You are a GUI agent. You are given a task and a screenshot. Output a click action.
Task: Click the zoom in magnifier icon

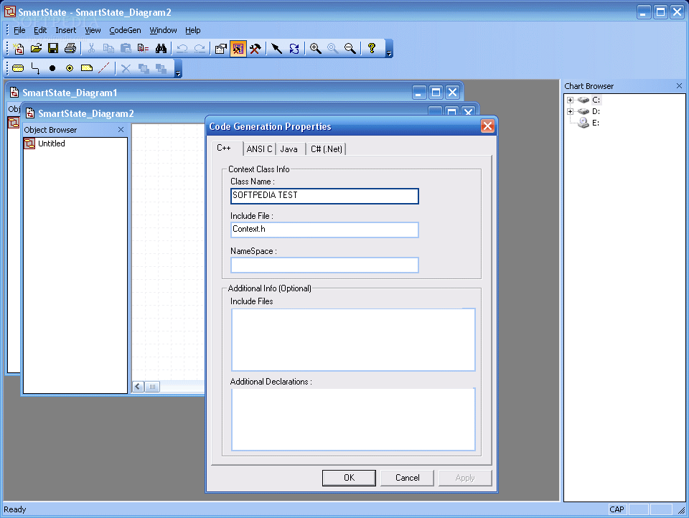pos(315,48)
